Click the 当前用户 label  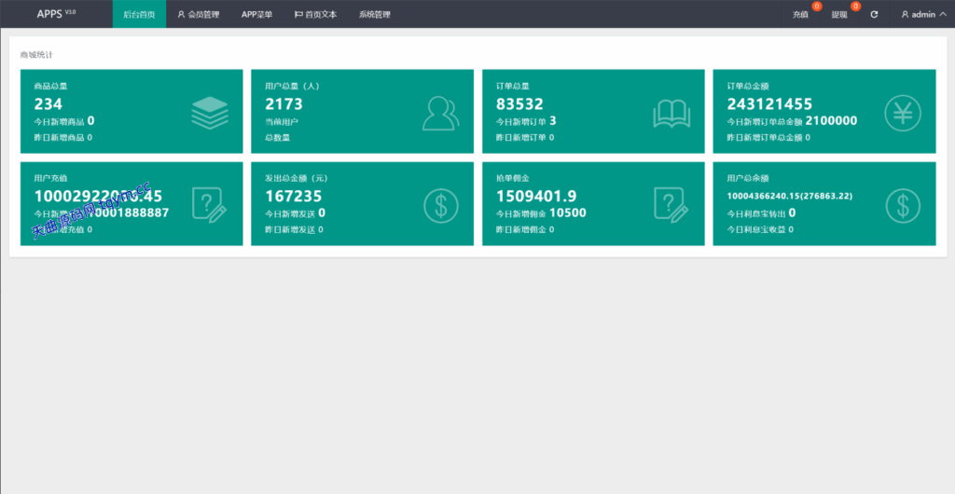[282, 122]
